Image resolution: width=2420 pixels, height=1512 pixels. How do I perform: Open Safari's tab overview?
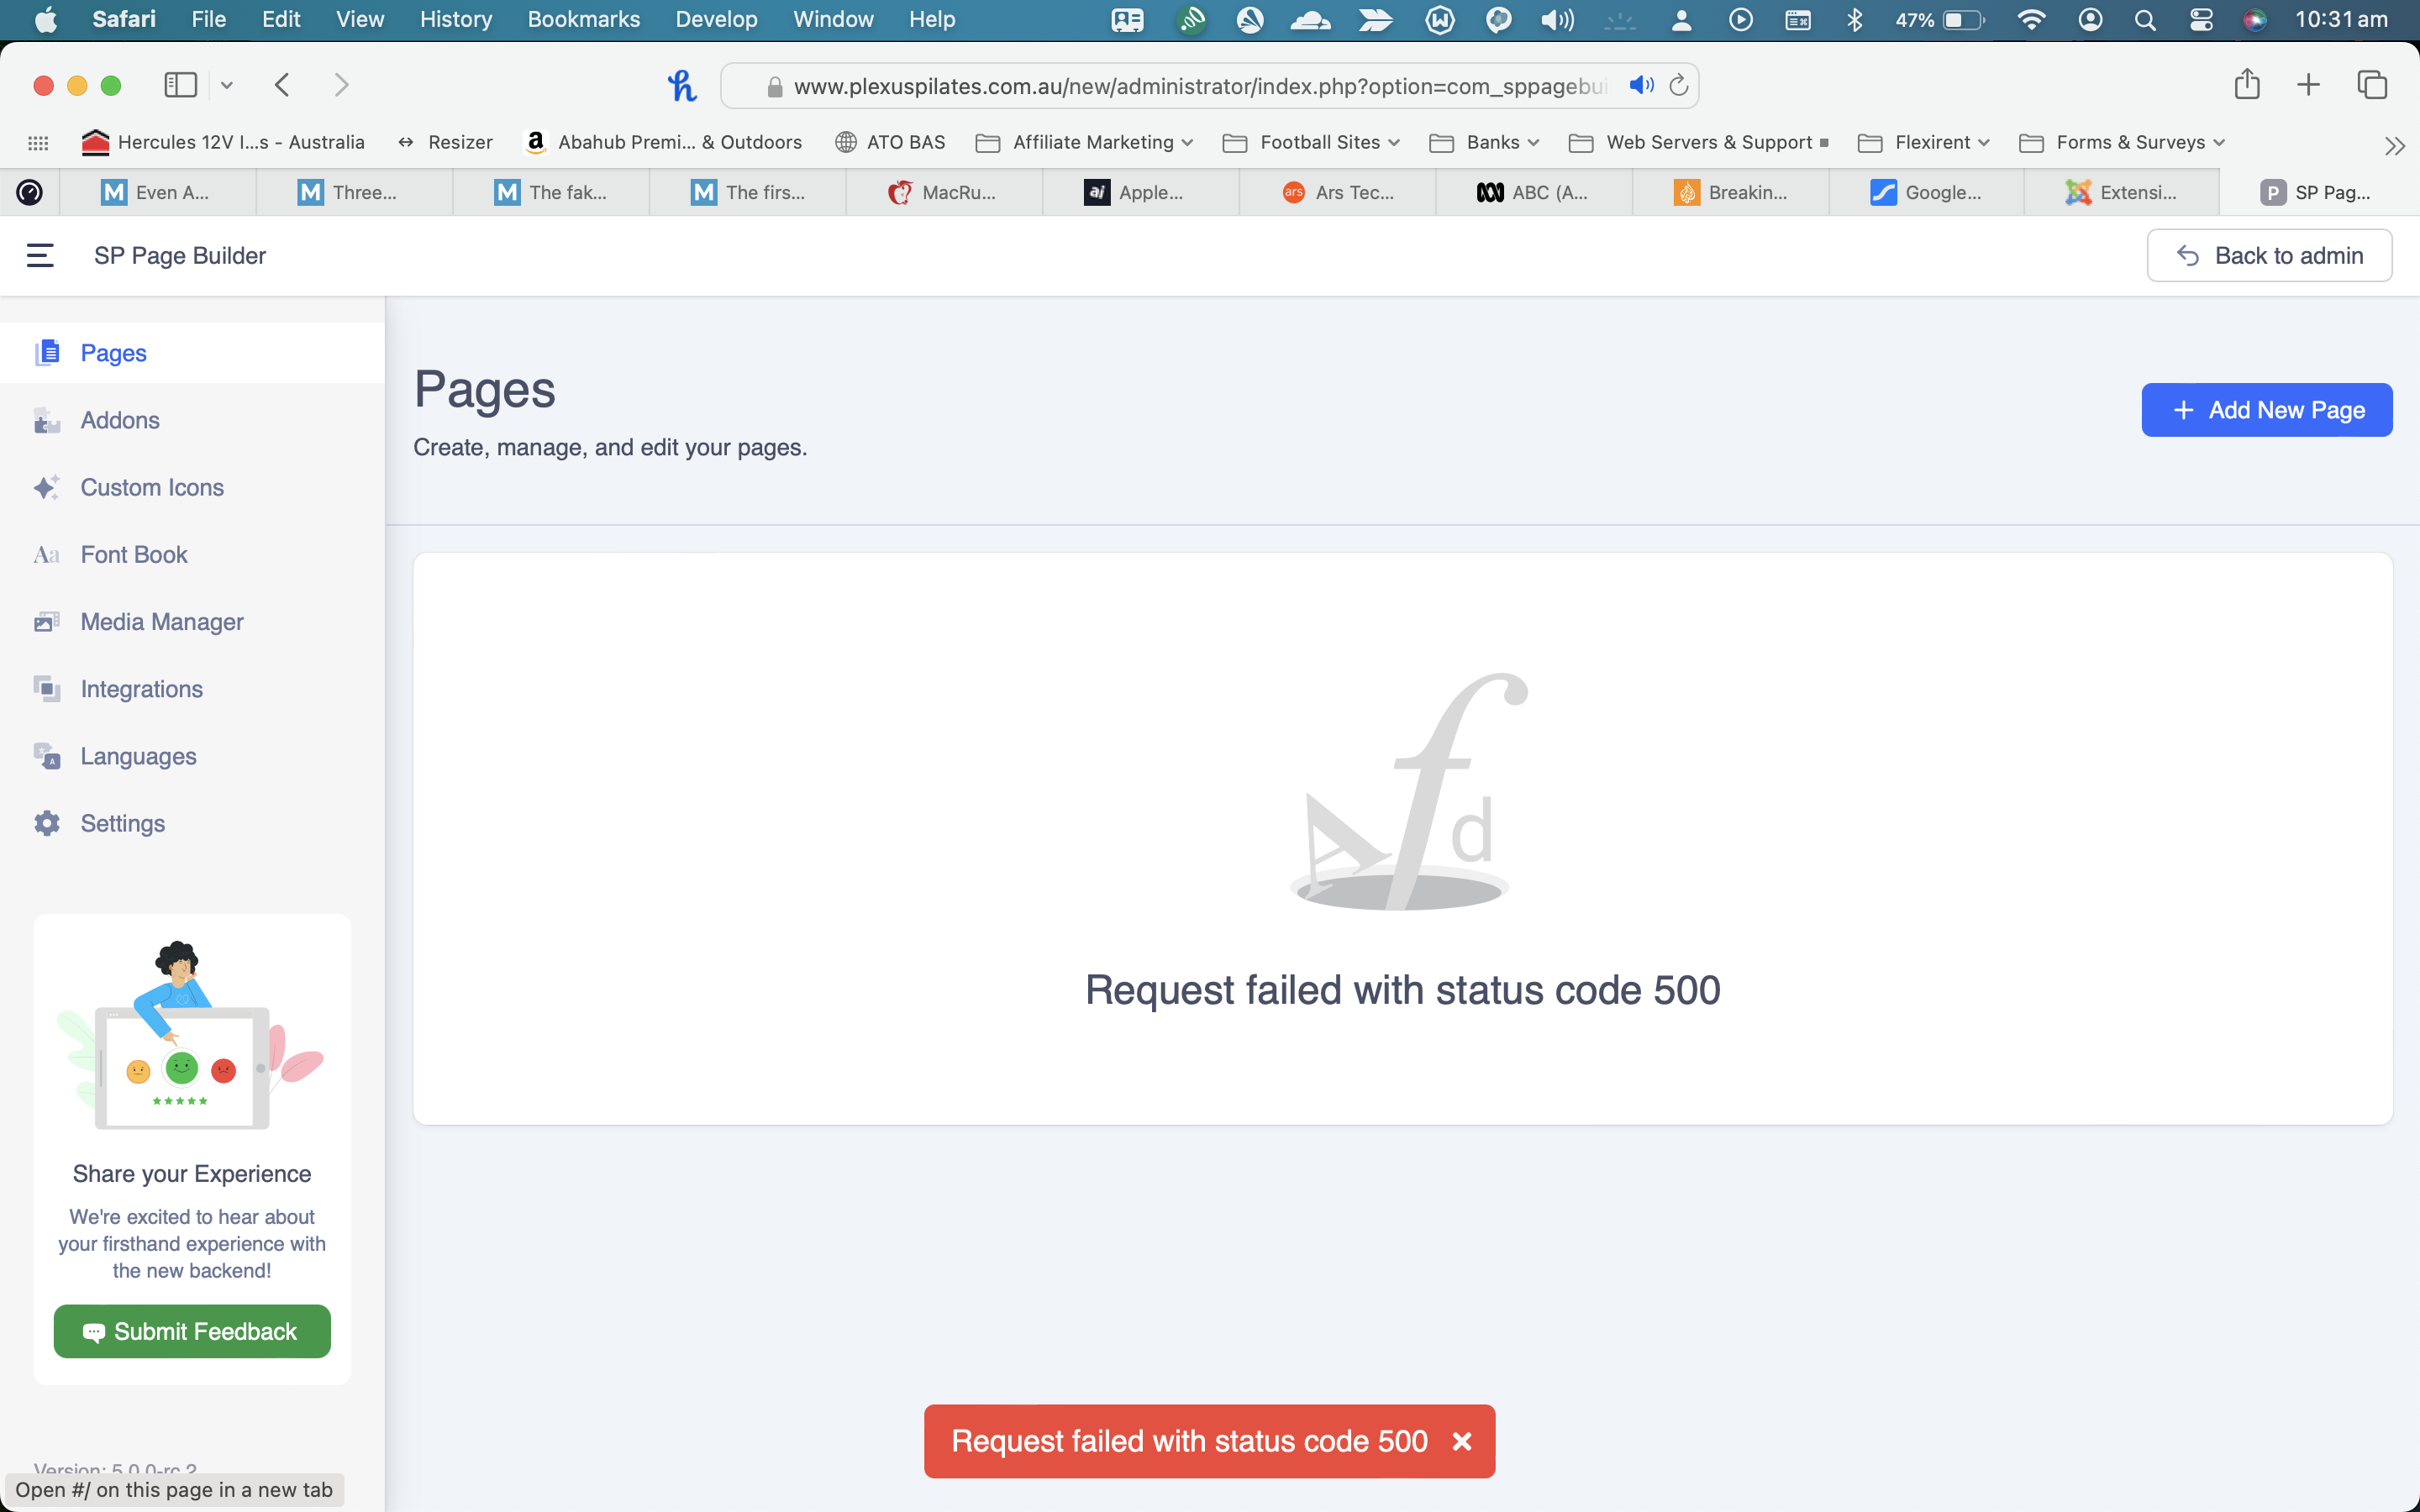tap(2371, 85)
